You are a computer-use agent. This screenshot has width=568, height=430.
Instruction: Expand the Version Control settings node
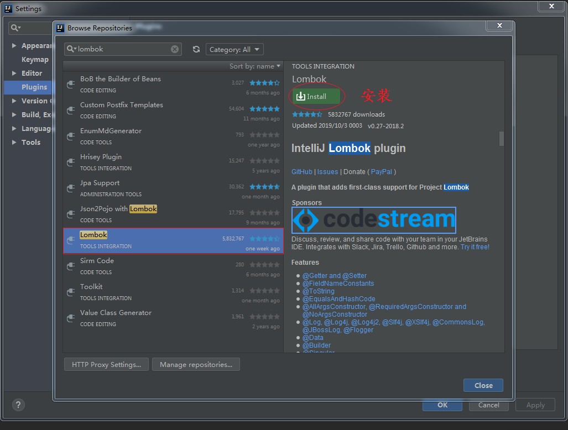[x=14, y=101]
